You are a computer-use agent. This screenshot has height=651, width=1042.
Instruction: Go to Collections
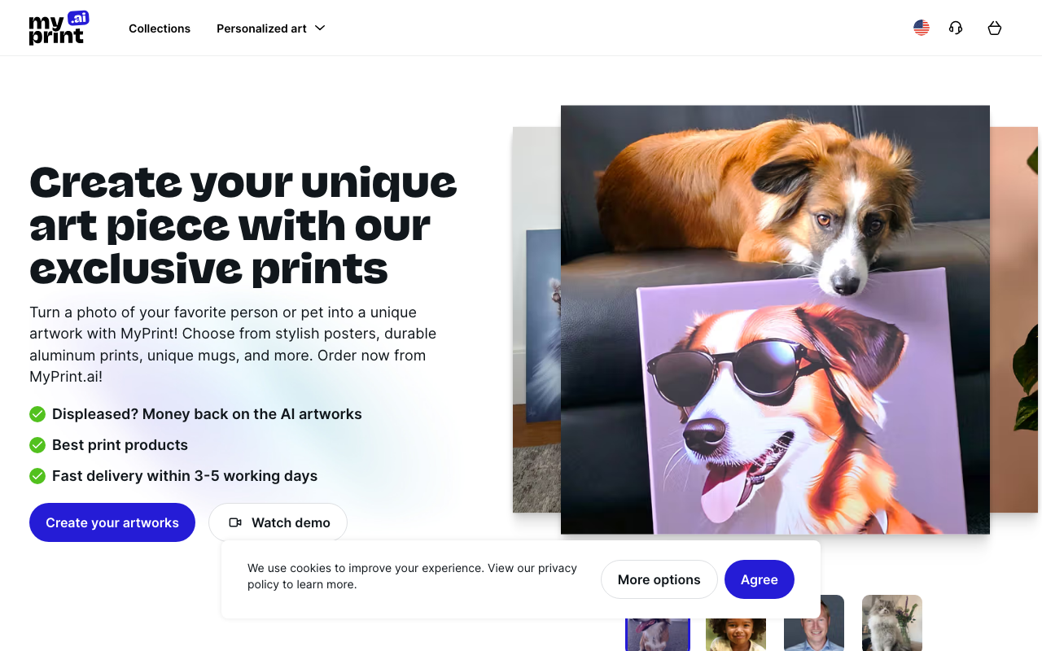(x=160, y=28)
